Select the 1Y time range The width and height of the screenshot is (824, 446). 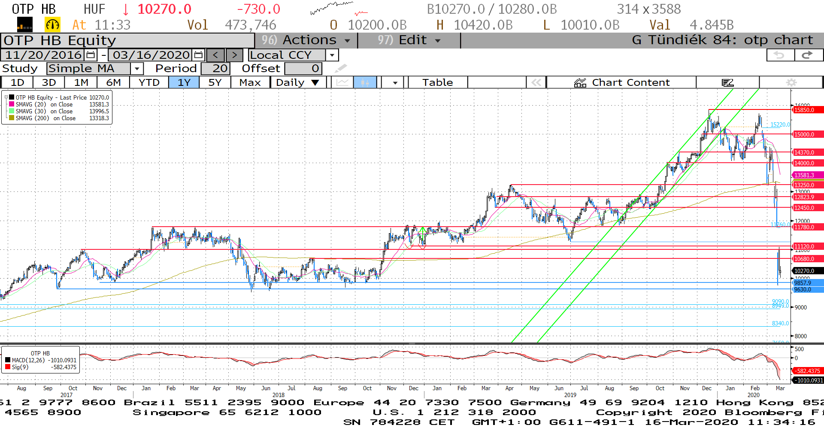[184, 82]
